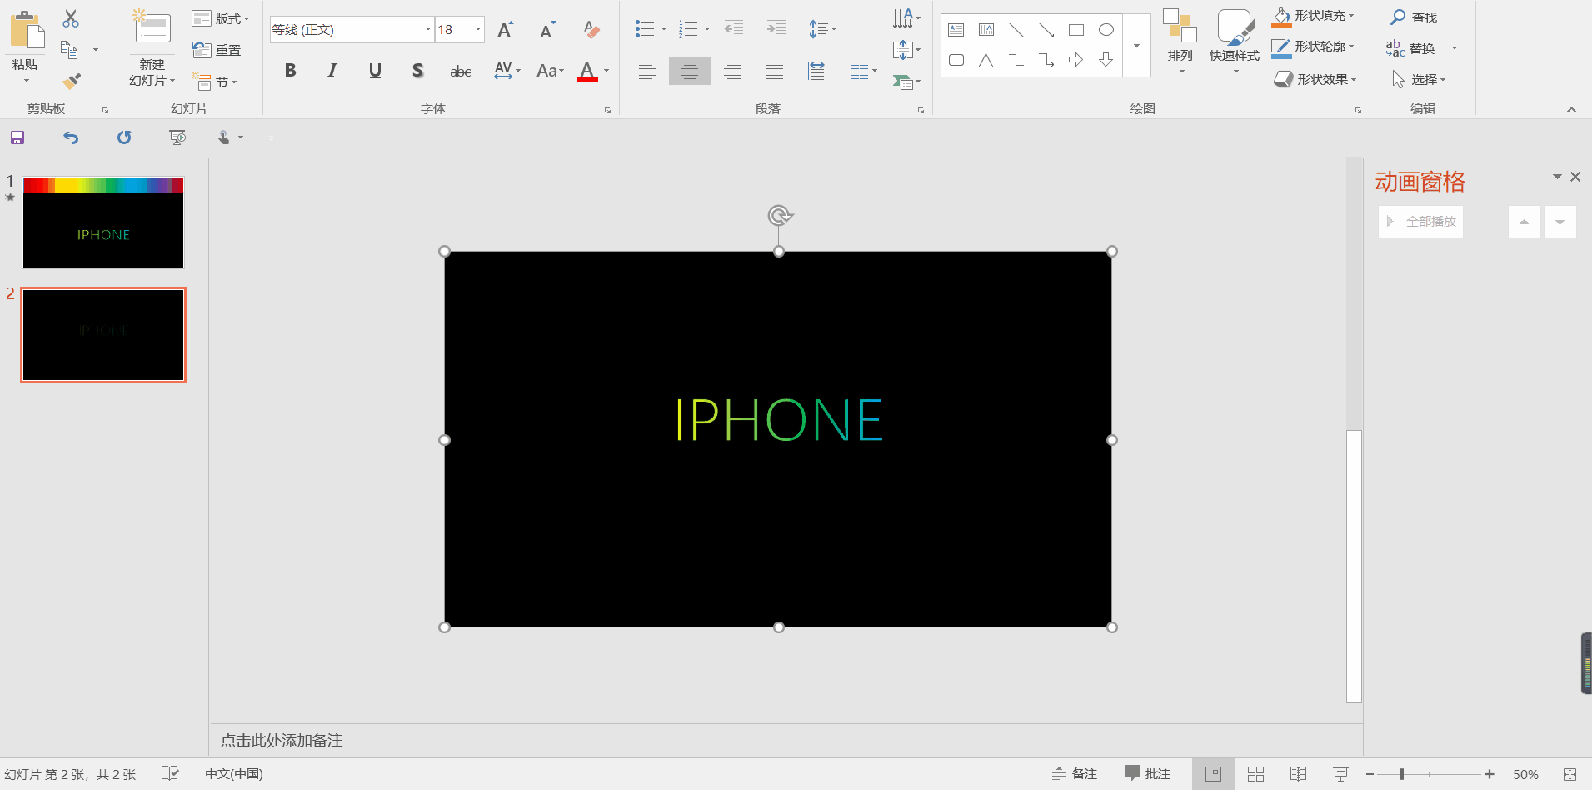This screenshot has width=1592, height=790.
Task: Toggle italic formatting
Action: point(332,71)
